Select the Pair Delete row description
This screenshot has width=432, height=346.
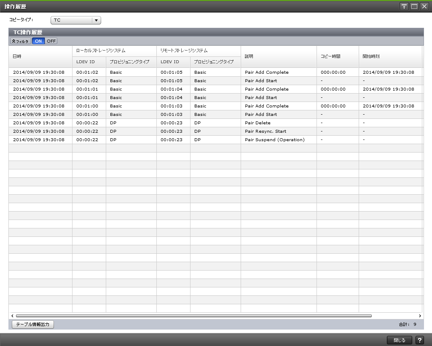coord(258,123)
